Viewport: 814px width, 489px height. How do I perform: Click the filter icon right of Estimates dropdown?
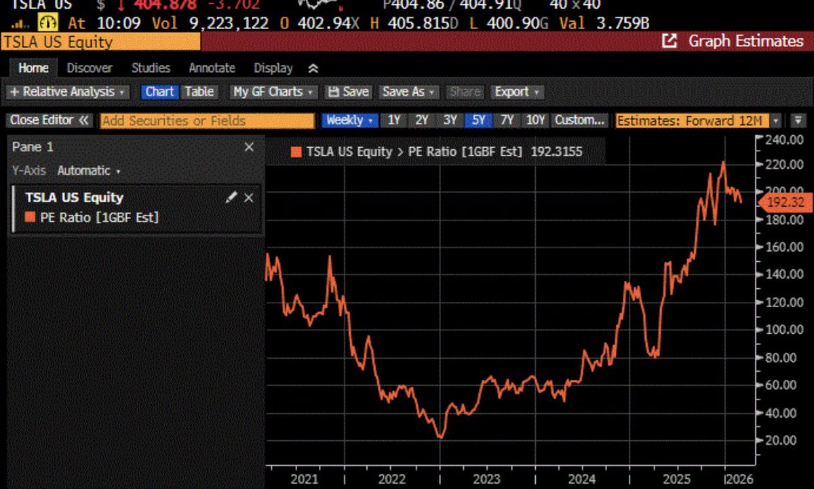tap(798, 121)
